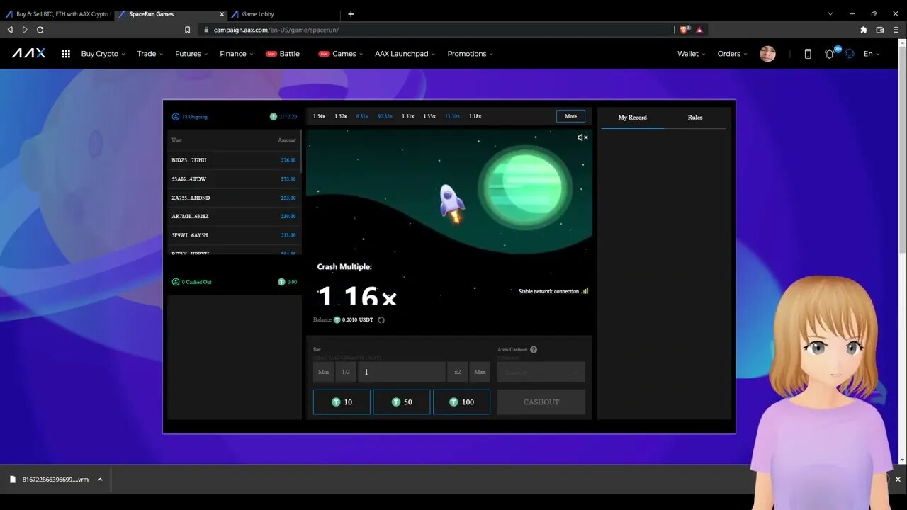Switch to the Rules tab
The image size is (907, 510).
coord(695,118)
